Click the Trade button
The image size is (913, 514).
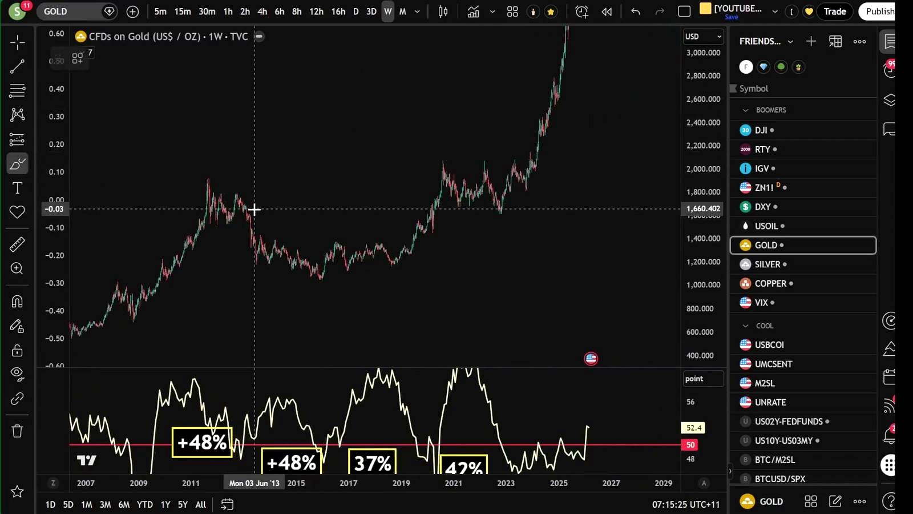pyautogui.click(x=834, y=11)
